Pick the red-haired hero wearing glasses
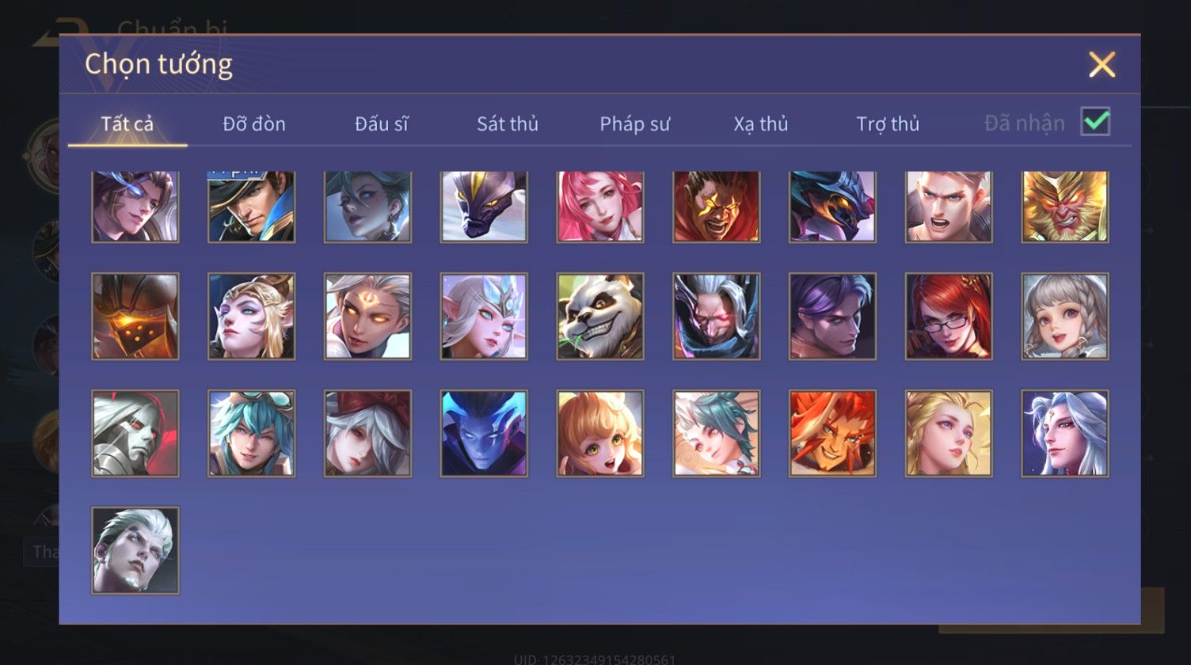 click(x=949, y=317)
